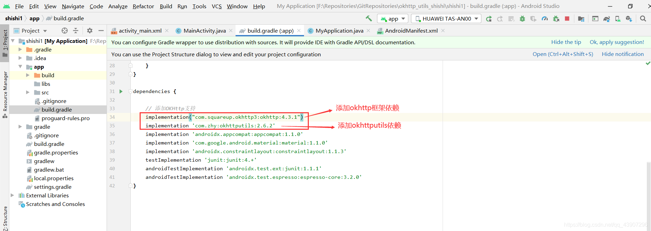Screen dimensions: 651x231
Task: Open the HUAWEI TAS-AN00 device dropdown
Action: pyautogui.click(x=446, y=19)
